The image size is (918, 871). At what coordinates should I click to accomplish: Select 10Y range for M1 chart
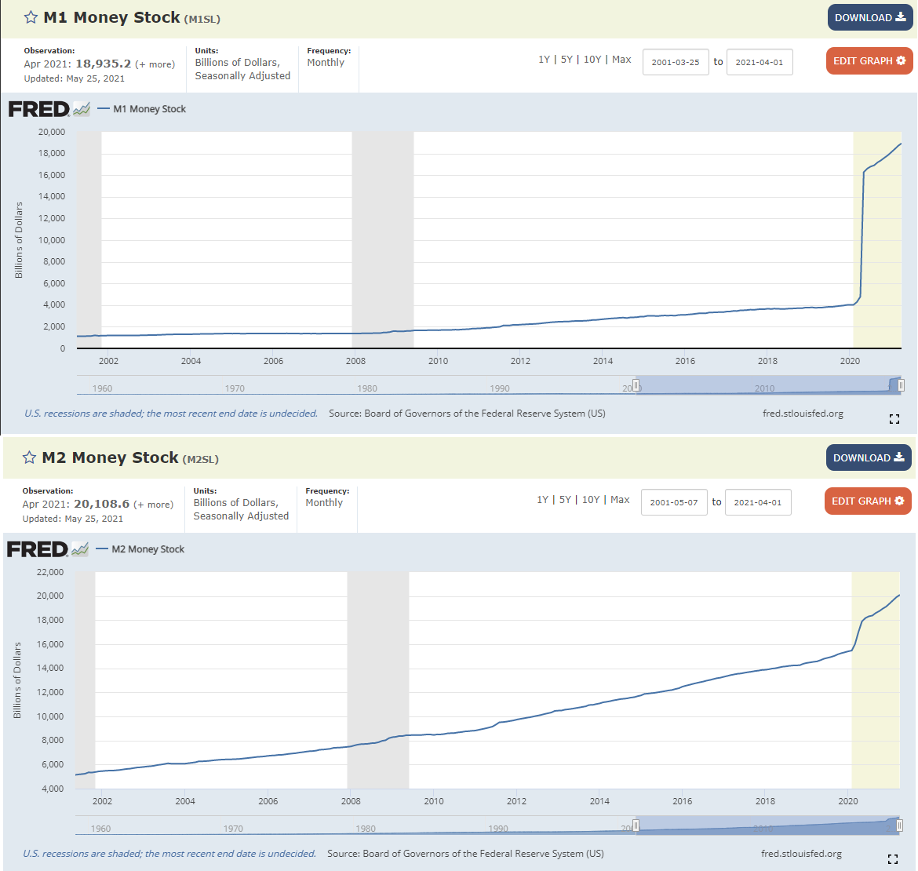[x=592, y=60]
